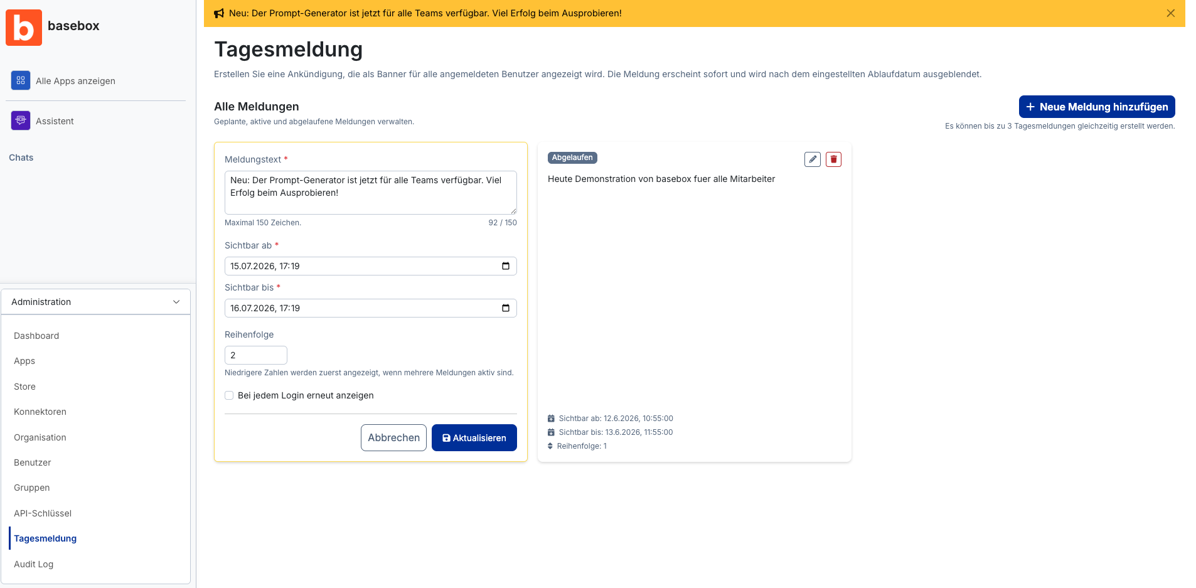Image resolution: width=1196 pixels, height=588 pixels.
Task: Open Organisation settings
Action: pos(40,437)
